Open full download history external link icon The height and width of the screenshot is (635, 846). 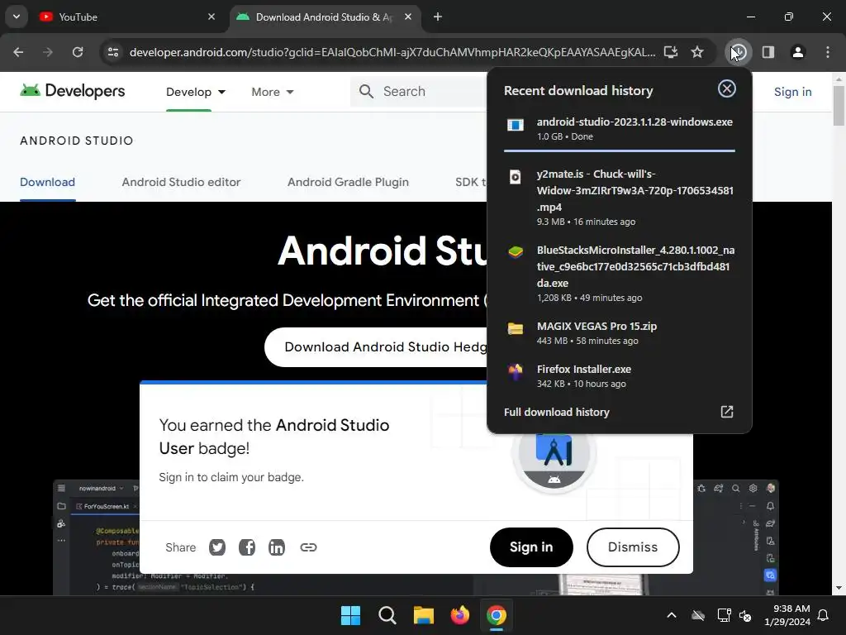coord(727,412)
